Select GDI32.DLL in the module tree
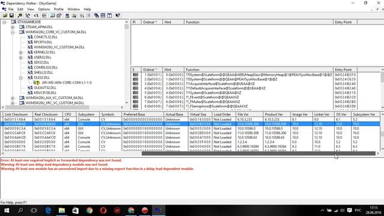This screenshot has height=216, width=384. [x=41, y=62]
